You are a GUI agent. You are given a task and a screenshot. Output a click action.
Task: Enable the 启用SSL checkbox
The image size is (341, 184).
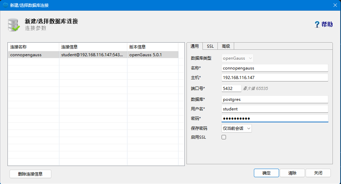tap(224, 137)
